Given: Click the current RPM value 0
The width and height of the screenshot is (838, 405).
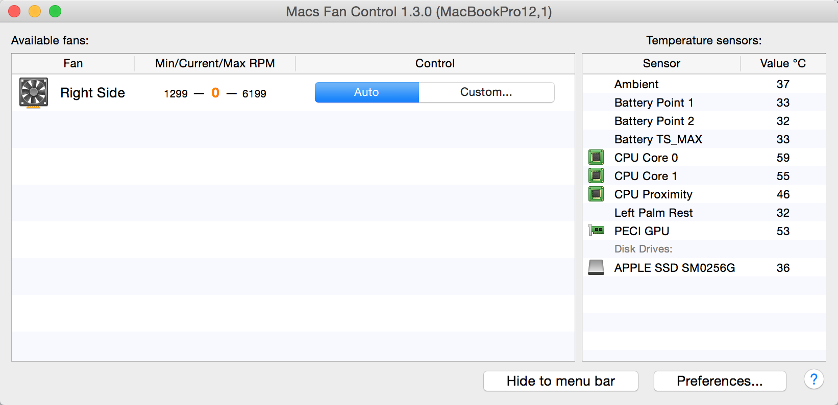Looking at the screenshot, I should pos(215,93).
